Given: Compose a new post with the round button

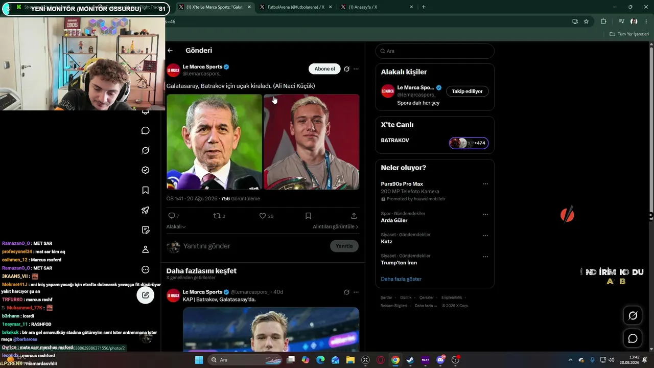Looking at the screenshot, I should point(146,295).
